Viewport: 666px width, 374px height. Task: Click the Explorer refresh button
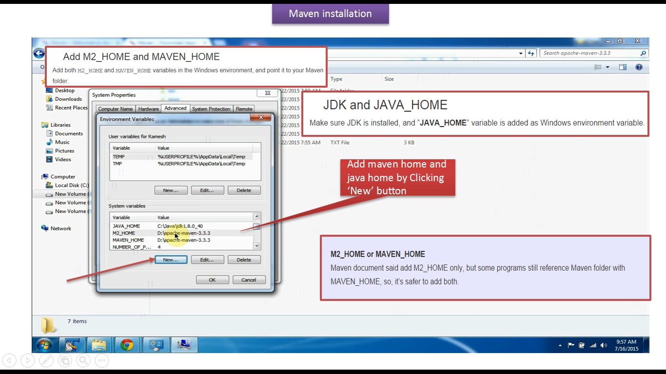(531, 53)
